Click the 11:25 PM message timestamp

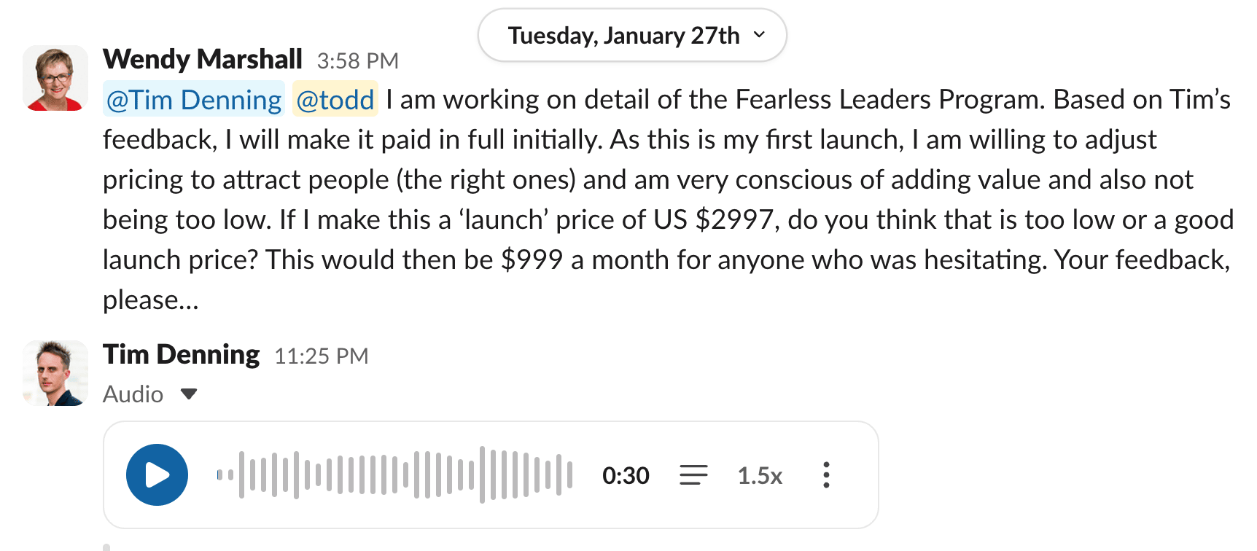point(321,356)
